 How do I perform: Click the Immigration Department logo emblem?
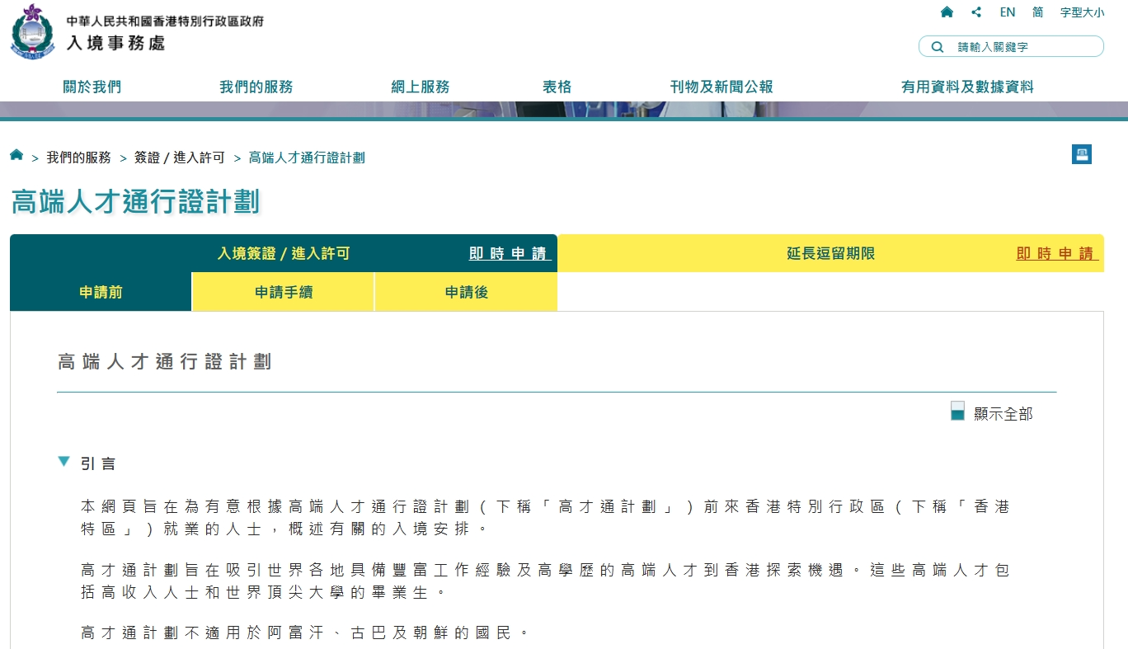pyautogui.click(x=32, y=31)
